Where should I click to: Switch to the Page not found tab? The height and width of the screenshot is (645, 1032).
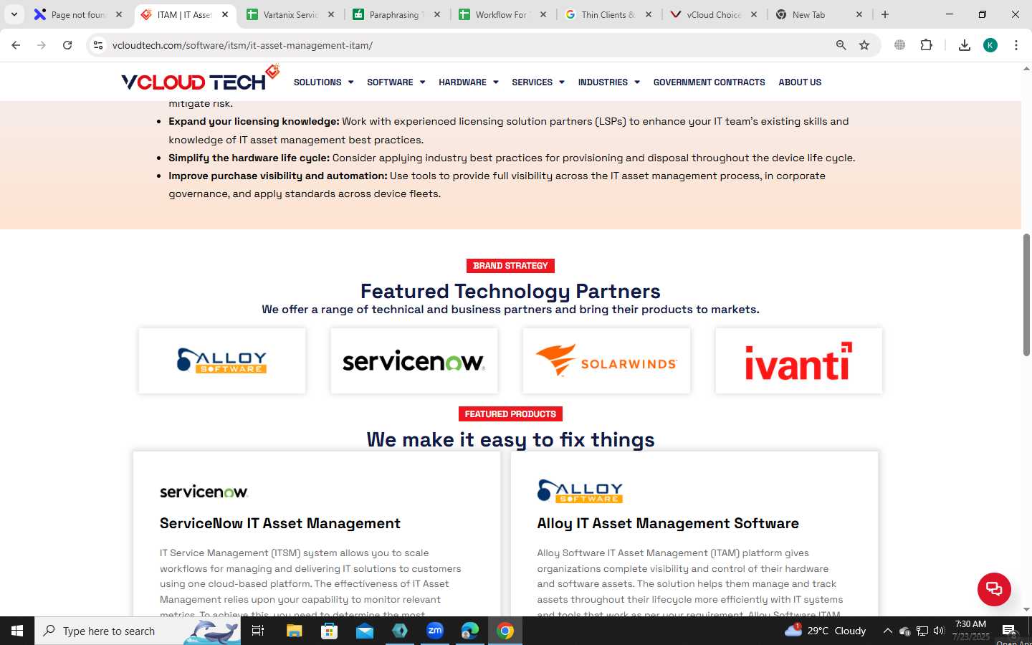click(79, 14)
